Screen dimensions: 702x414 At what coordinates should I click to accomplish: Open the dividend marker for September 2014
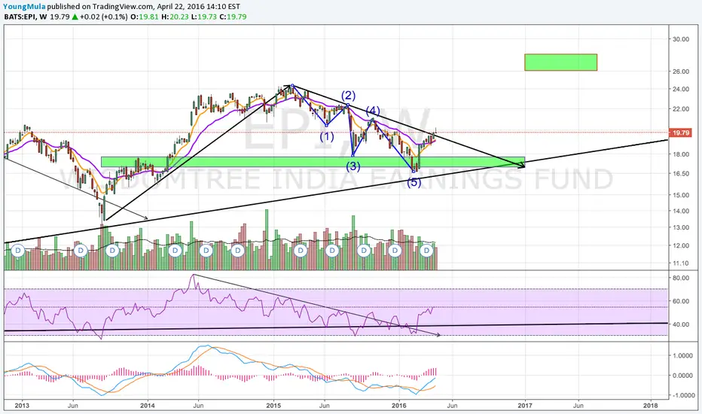238,250
